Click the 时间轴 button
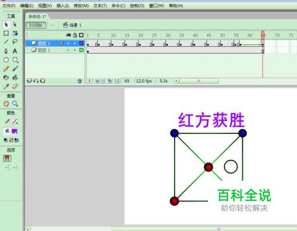The image size is (297, 231). 36,25
